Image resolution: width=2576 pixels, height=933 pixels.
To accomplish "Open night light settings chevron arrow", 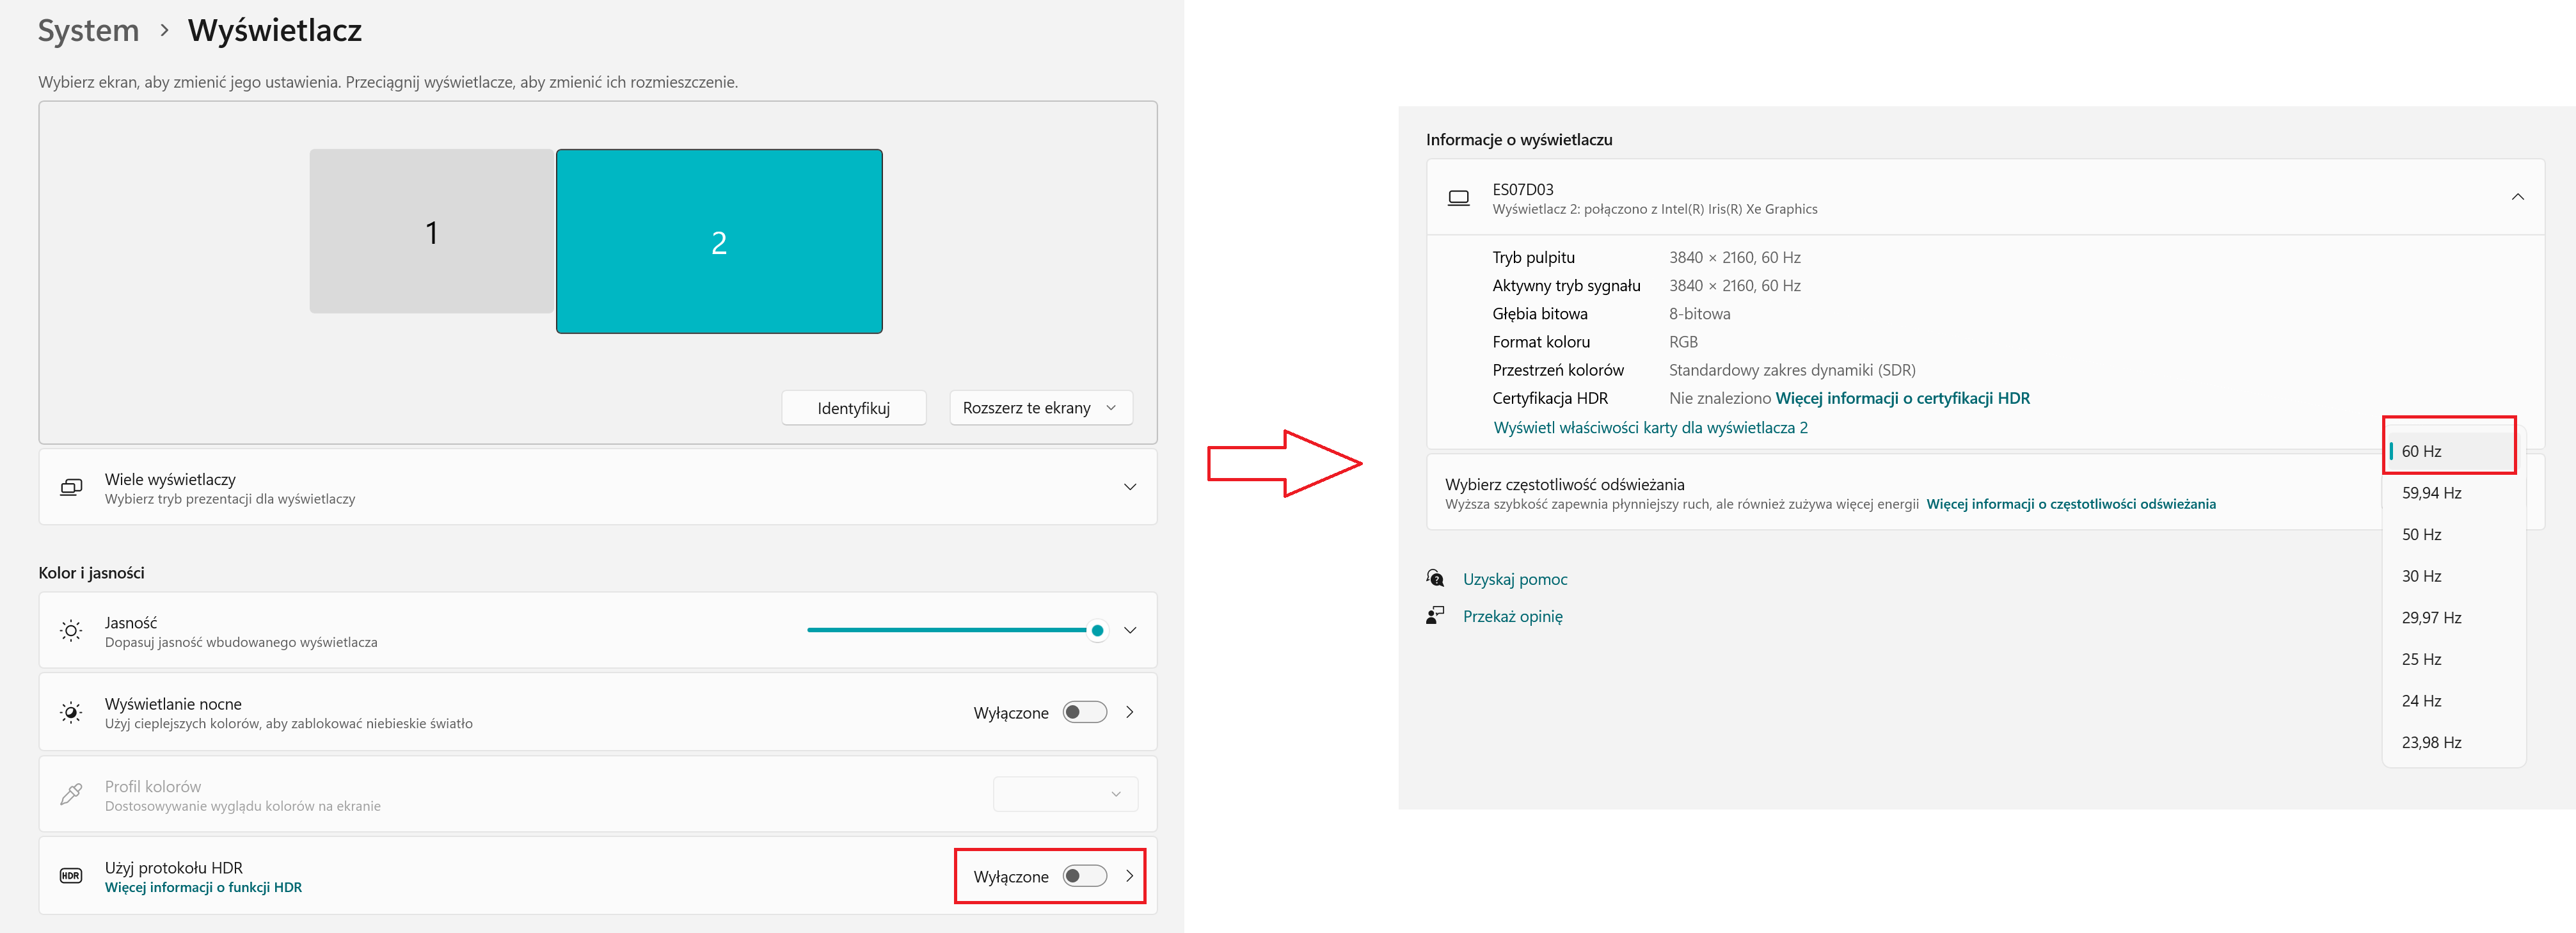I will coord(1130,712).
